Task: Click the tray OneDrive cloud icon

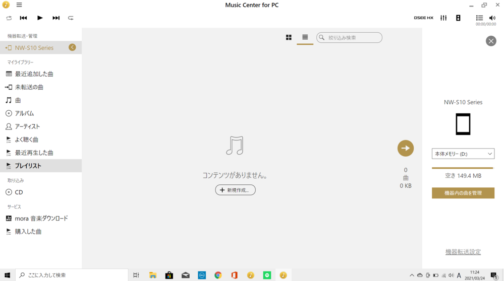Action: pos(420,275)
